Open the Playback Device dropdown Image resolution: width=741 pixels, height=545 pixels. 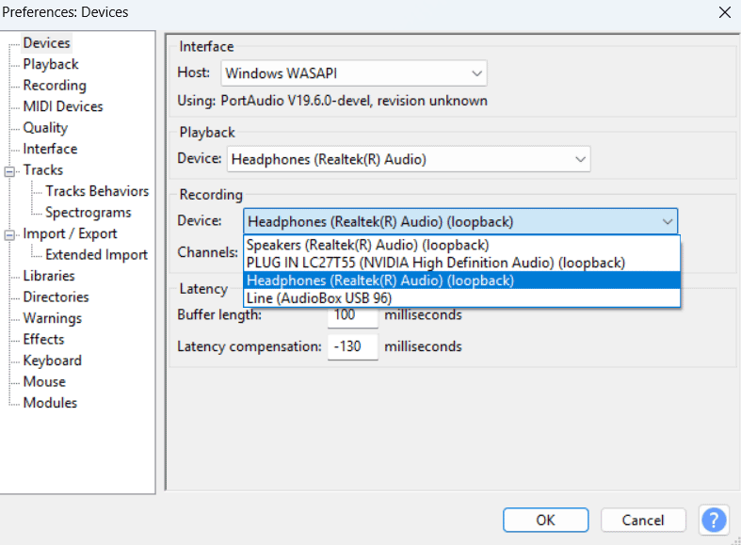409,159
